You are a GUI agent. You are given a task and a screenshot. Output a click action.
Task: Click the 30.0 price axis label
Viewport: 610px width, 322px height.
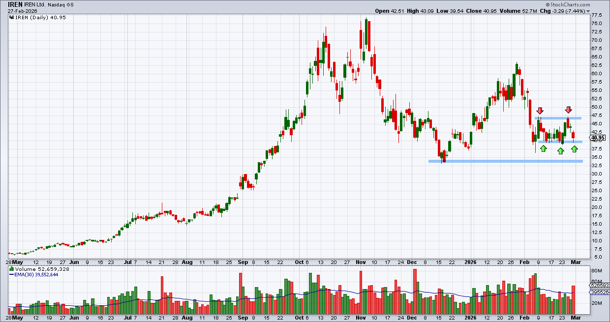tap(597, 174)
